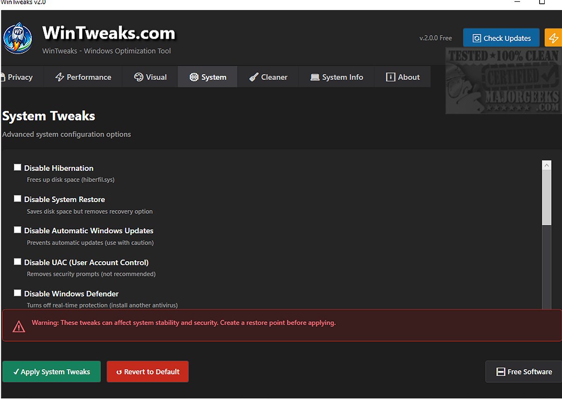Click the tweaks list scrollbar thumb

(547, 198)
